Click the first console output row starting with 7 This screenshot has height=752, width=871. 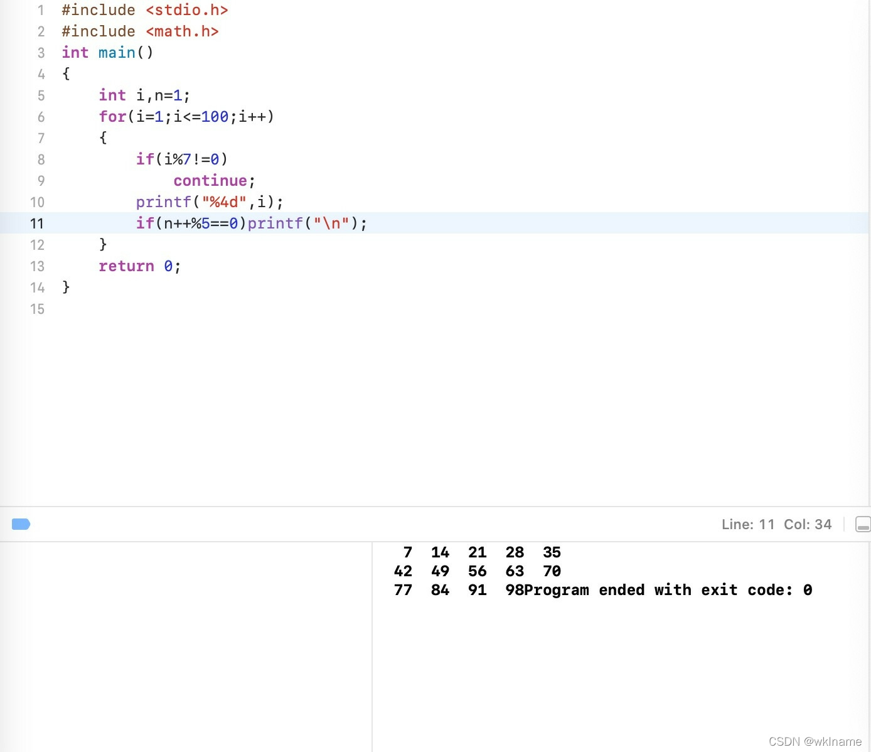click(x=482, y=552)
